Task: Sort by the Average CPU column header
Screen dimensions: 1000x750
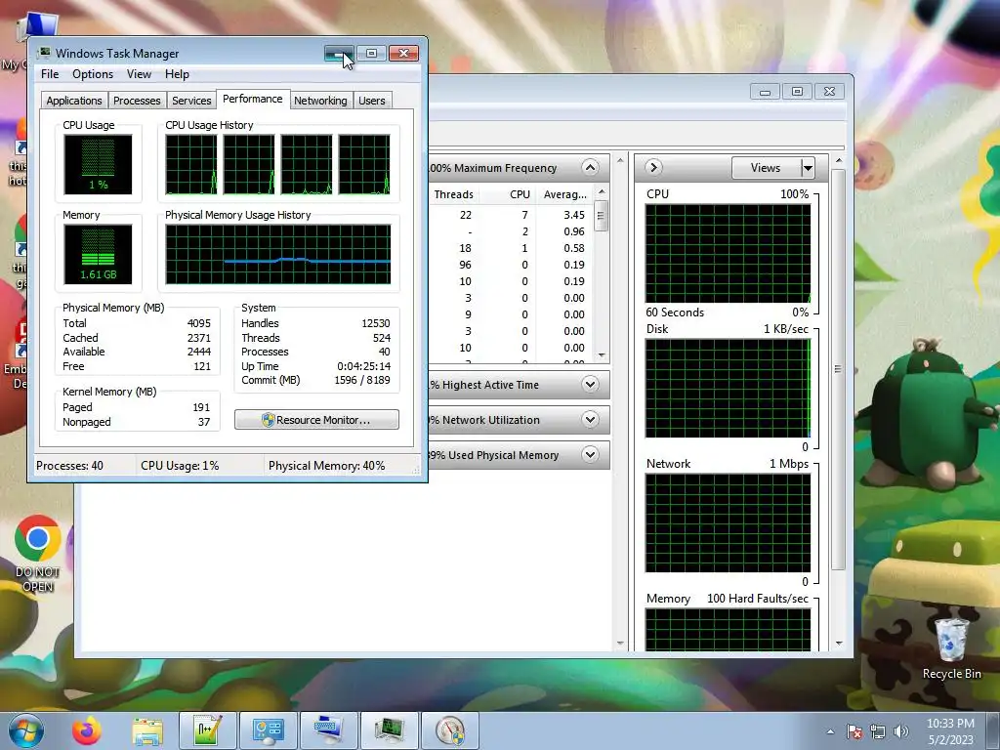Action: (564, 194)
